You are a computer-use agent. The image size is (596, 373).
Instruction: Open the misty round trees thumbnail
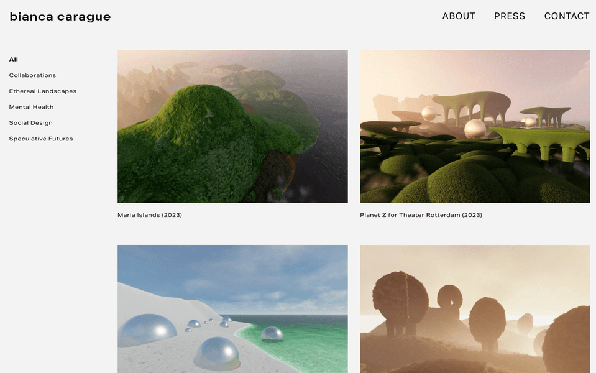[475, 309]
